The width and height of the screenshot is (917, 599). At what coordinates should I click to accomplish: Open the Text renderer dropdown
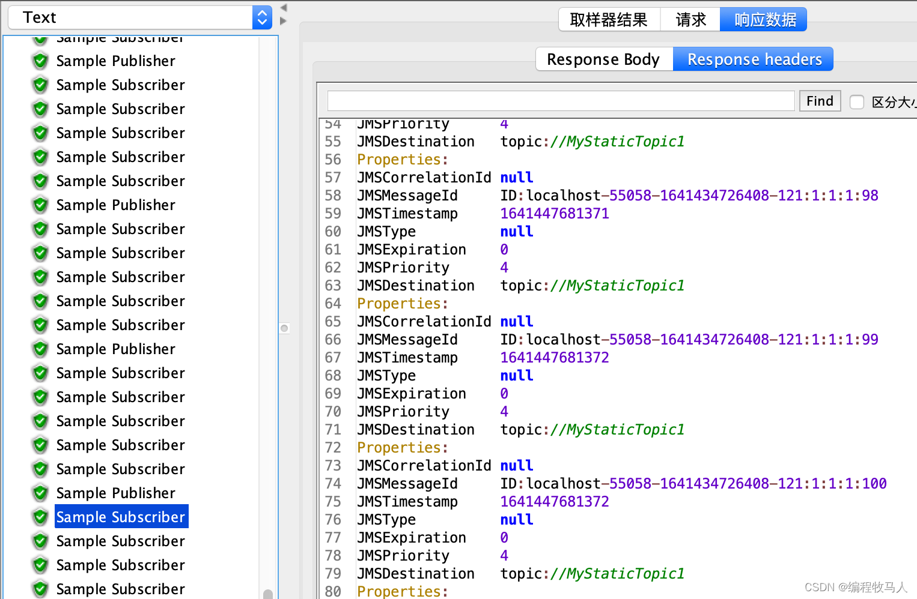[x=140, y=17]
